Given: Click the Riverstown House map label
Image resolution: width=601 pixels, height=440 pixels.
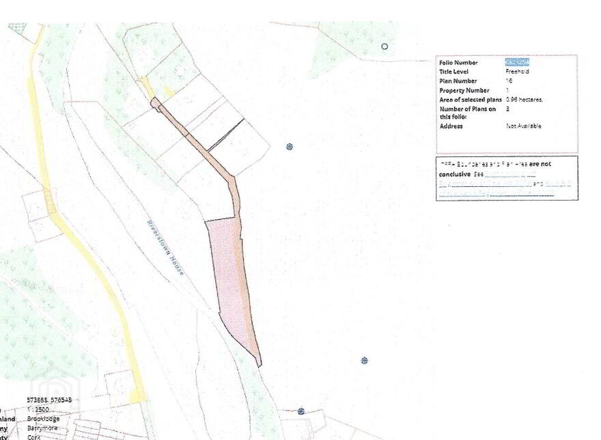Looking at the screenshot, I should tap(165, 248).
